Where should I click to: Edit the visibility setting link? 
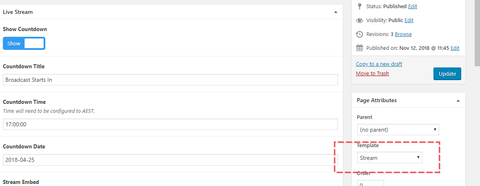coord(409,20)
